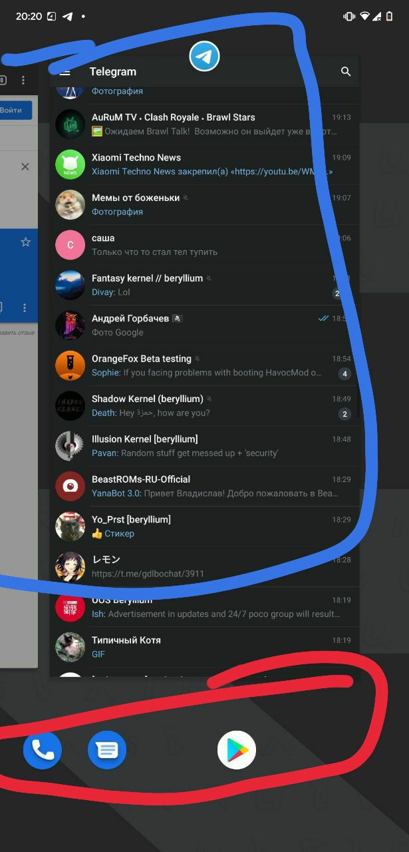Tap the pink 'С' avatar for саша
The height and width of the screenshot is (852, 409).
70,245
